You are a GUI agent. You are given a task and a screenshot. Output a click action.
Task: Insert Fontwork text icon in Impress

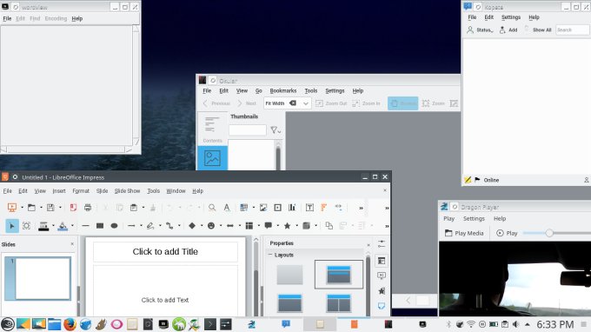324,207
